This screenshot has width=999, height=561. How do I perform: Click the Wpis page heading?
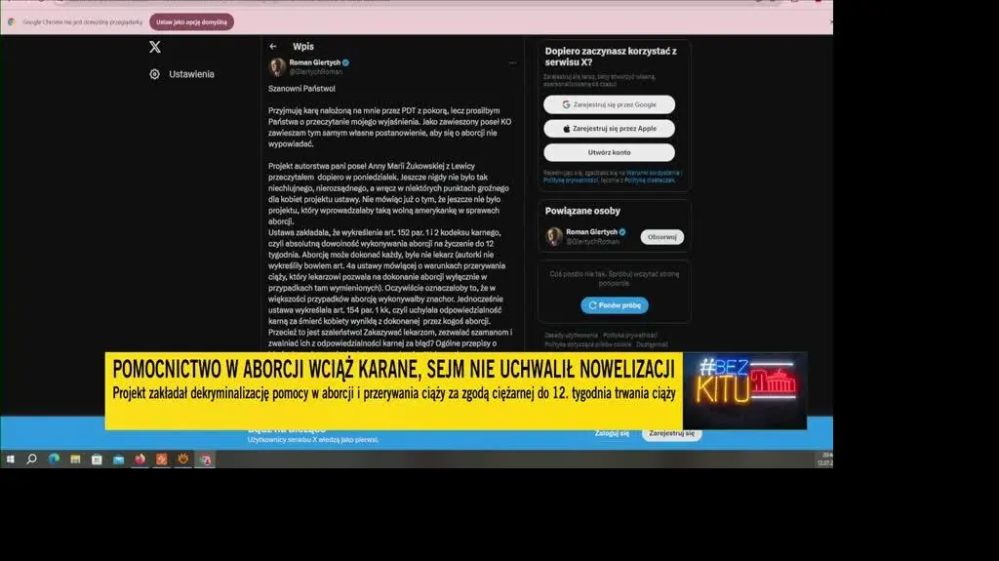[303, 47]
